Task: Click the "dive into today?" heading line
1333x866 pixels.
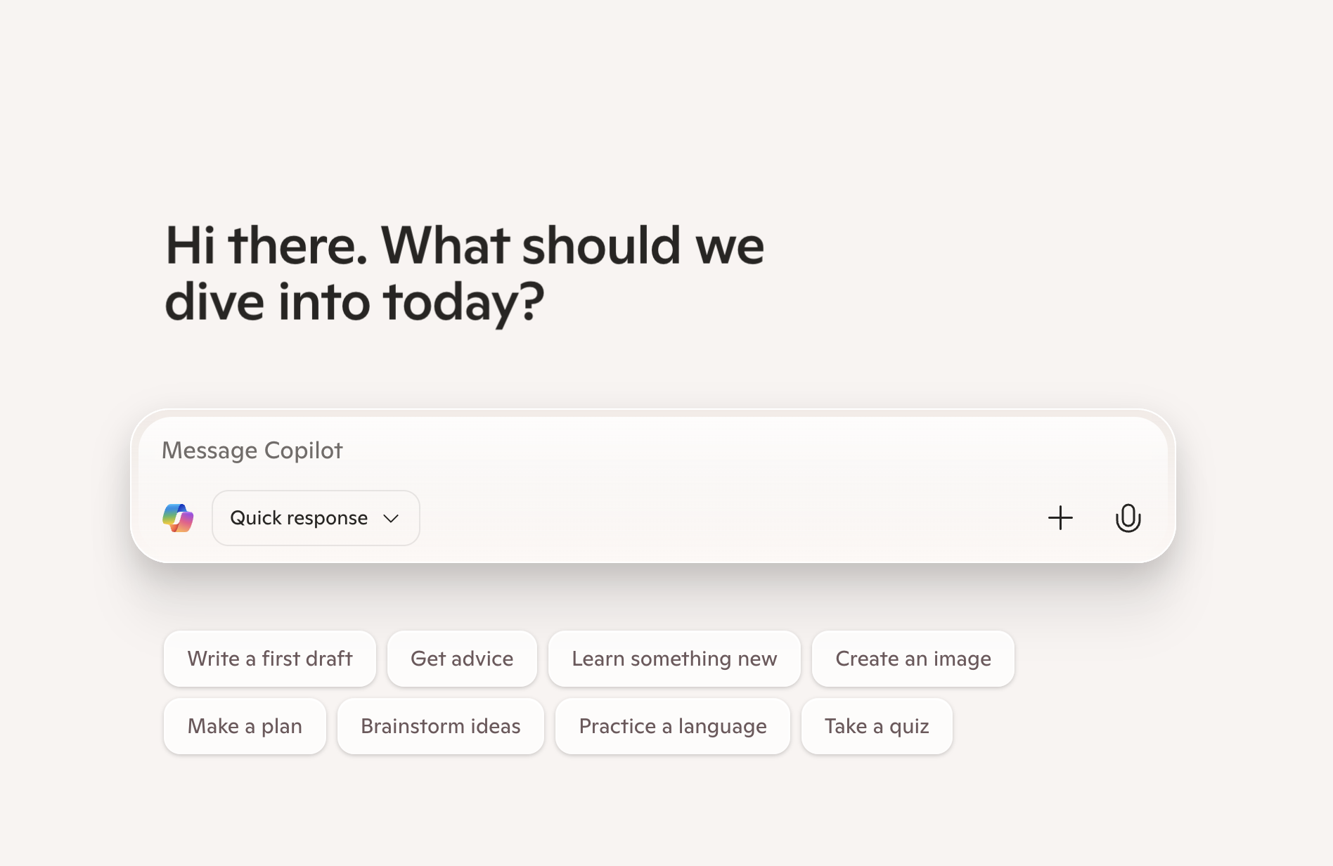Action: [x=354, y=302]
